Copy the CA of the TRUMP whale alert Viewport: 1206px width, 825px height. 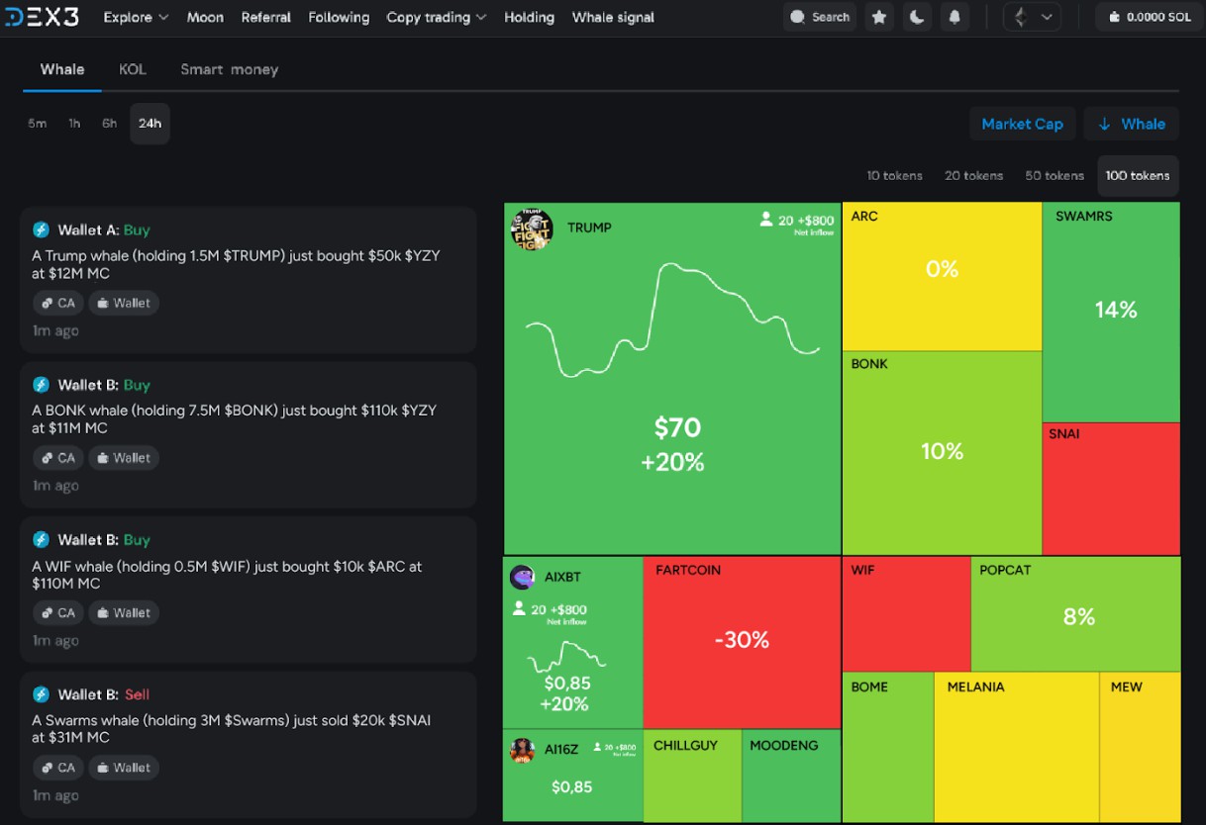(x=56, y=303)
